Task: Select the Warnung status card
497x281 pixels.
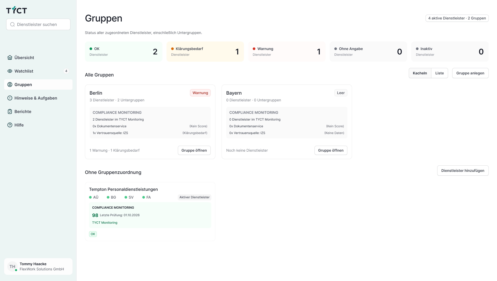Action: [287, 52]
